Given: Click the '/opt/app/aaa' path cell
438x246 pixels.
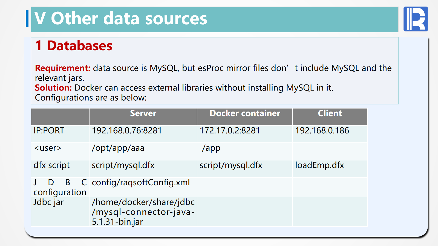Looking at the screenshot, I should point(118,148).
